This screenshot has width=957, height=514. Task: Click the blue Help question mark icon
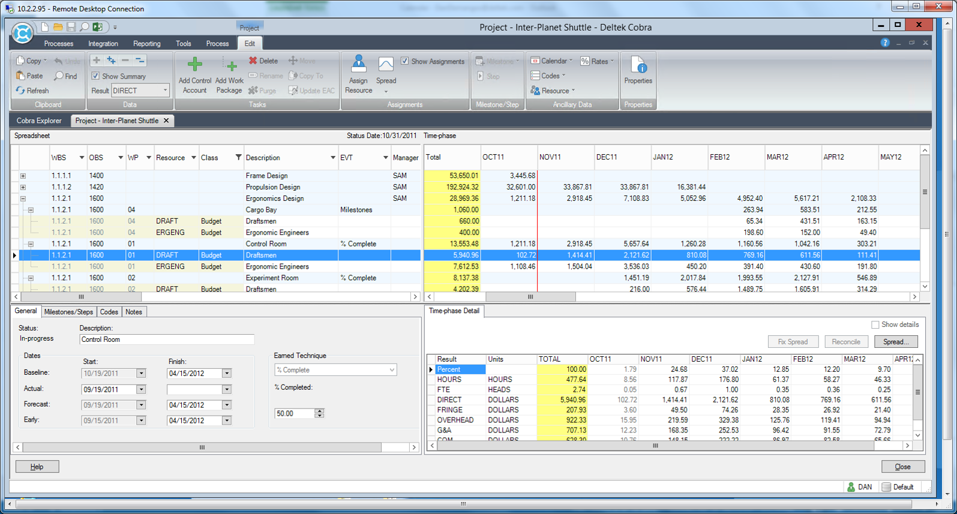click(x=885, y=43)
